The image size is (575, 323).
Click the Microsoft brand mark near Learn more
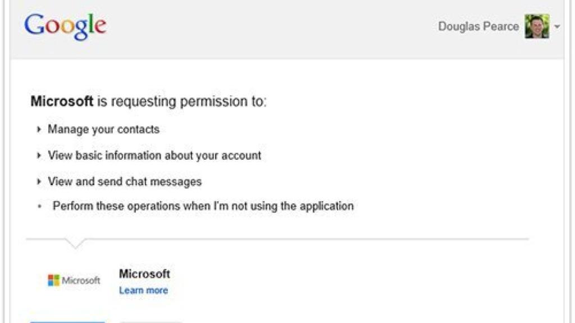pos(76,280)
